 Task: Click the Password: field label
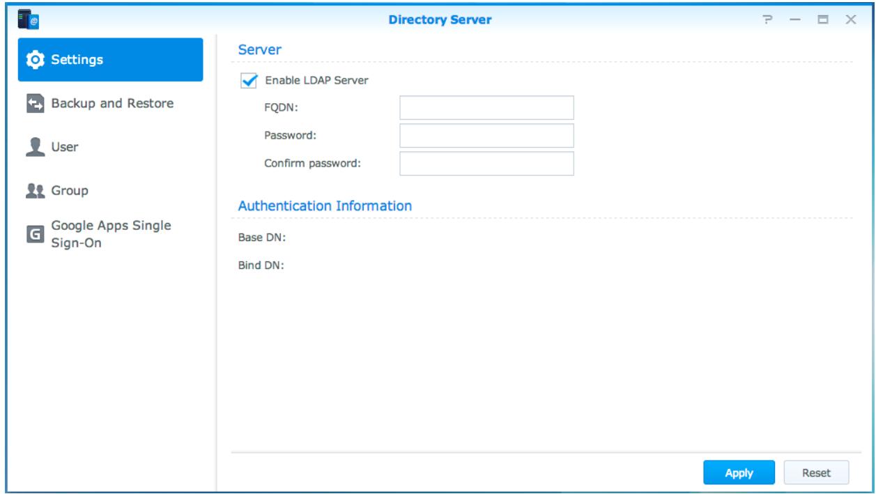290,136
